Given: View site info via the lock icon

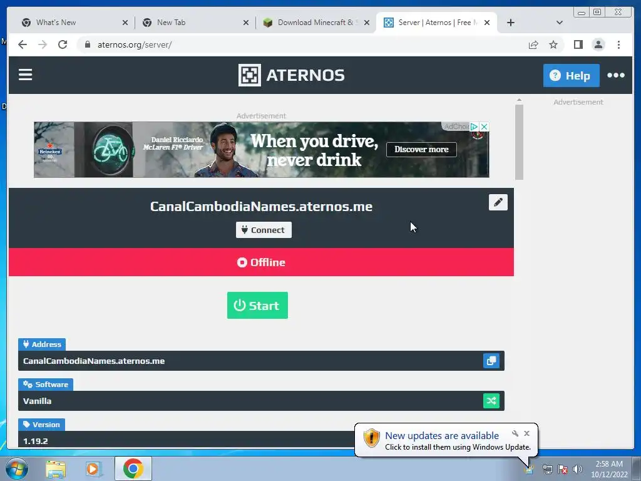Looking at the screenshot, I should [x=87, y=44].
